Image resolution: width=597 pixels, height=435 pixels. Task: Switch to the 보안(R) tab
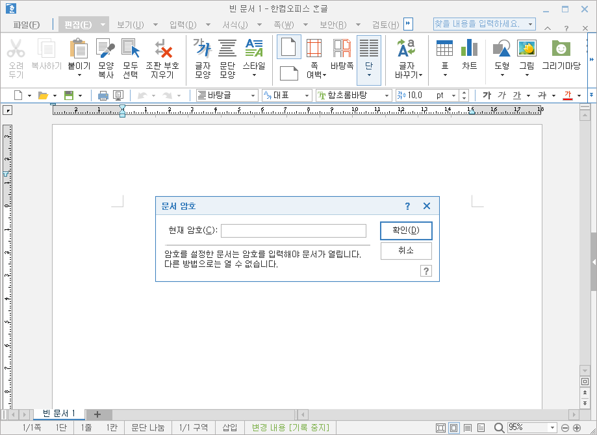coord(333,25)
